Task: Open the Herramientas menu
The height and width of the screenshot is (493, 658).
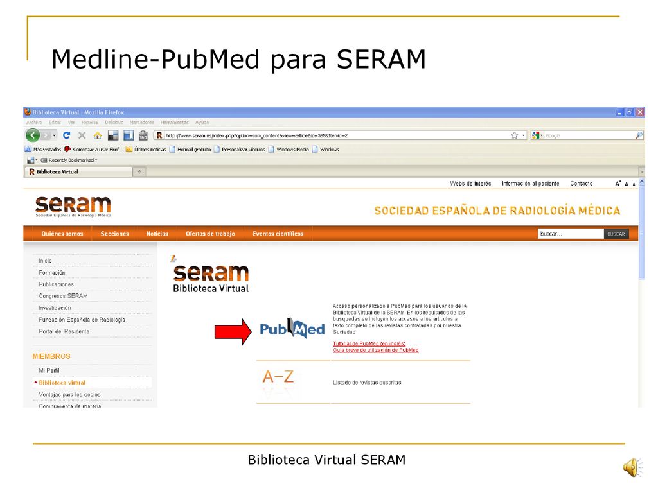Action: [x=175, y=123]
